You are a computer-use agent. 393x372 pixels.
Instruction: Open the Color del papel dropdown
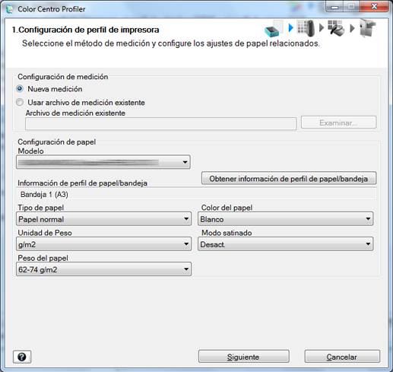click(285, 219)
